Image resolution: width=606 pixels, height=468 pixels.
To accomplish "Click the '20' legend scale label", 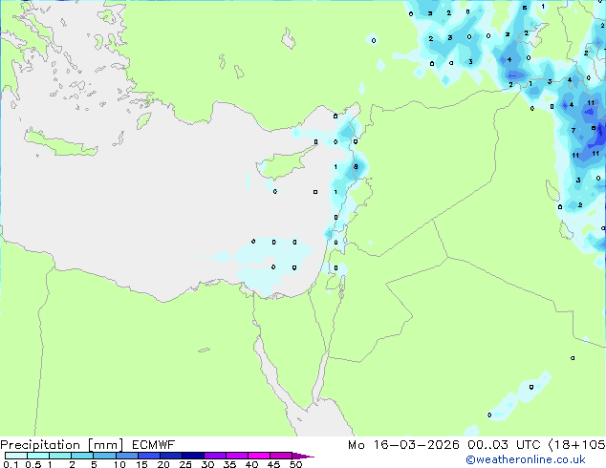I will [163, 464].
